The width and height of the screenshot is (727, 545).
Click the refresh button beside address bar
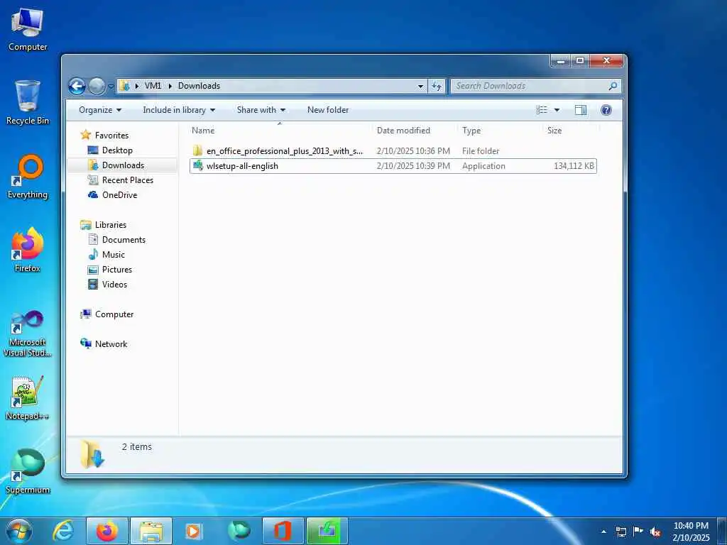437,86
